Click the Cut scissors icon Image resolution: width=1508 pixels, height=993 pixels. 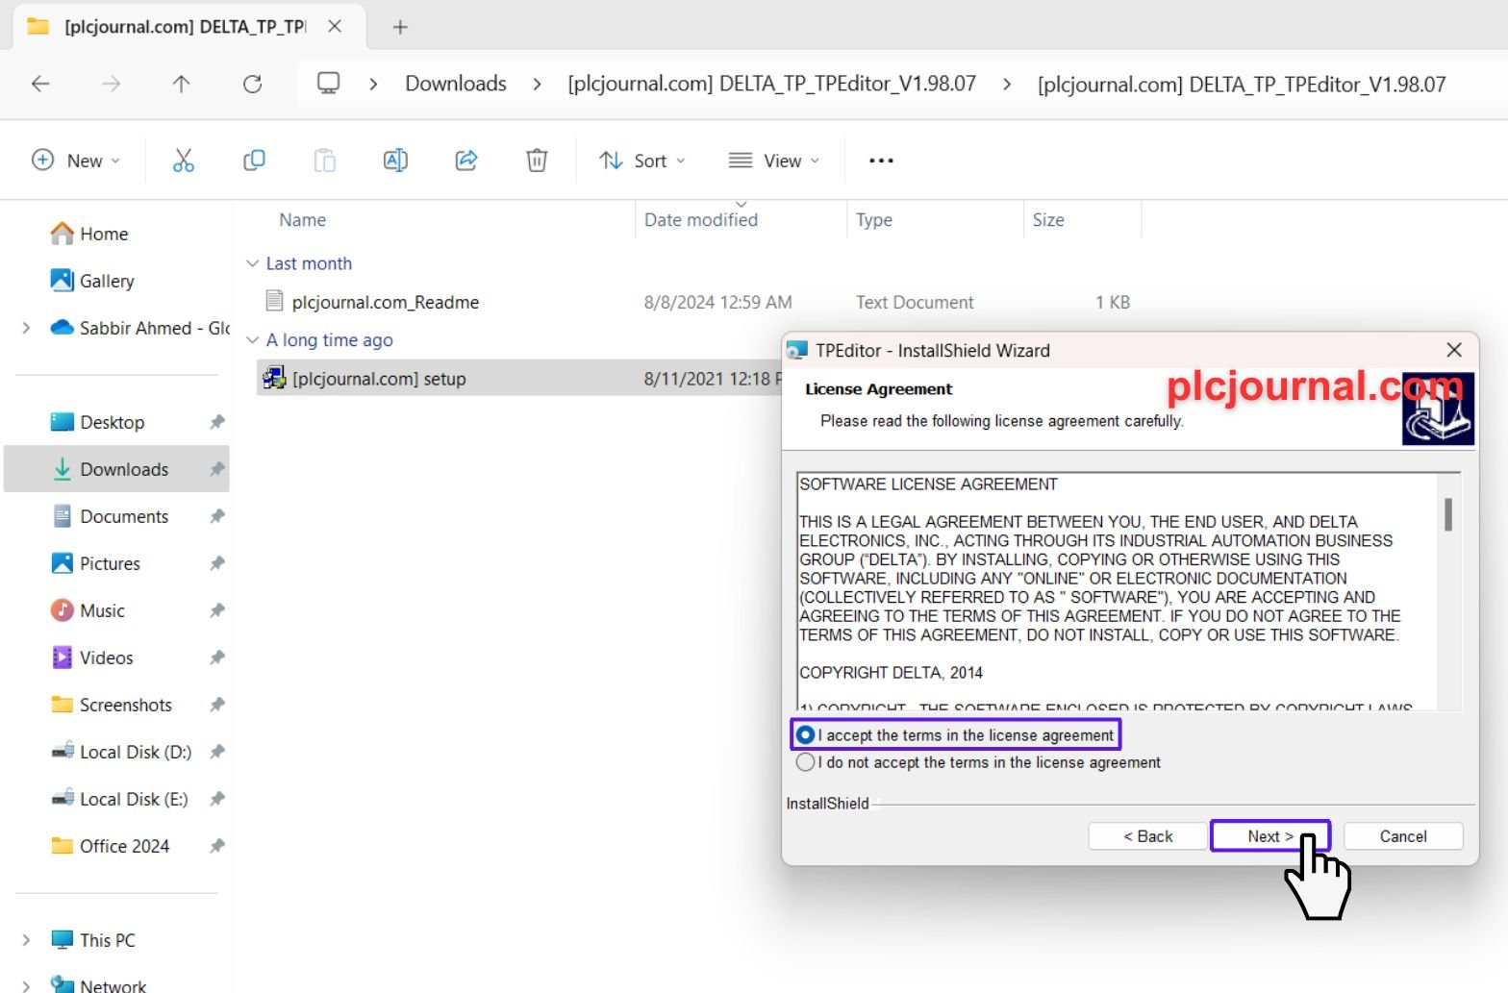[x=183, y=161]
